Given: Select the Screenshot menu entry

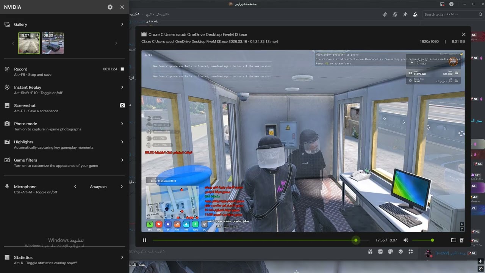Looking at the screenshot, I should pyautogui.click(x=64, y=108).
